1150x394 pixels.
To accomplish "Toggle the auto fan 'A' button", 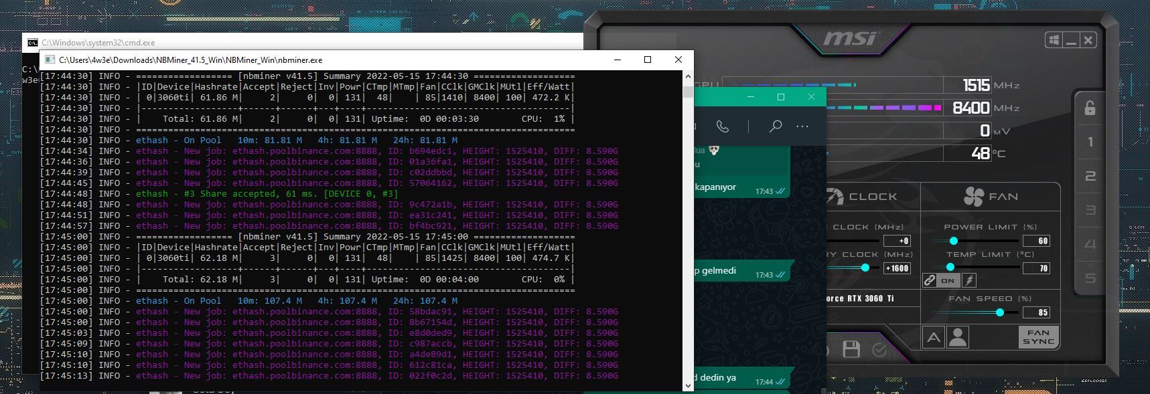I will pos(933,337).
